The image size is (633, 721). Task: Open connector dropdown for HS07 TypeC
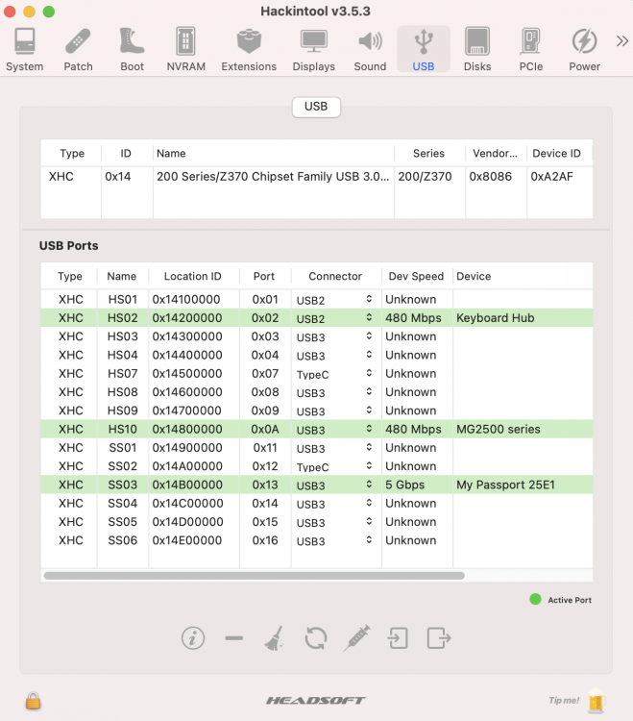point(369,373)
